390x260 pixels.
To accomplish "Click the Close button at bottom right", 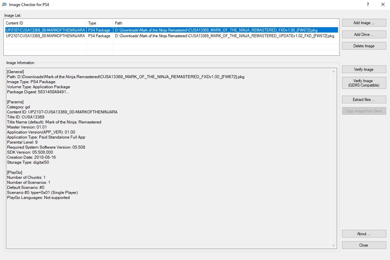I will click(x=364, y=245).
